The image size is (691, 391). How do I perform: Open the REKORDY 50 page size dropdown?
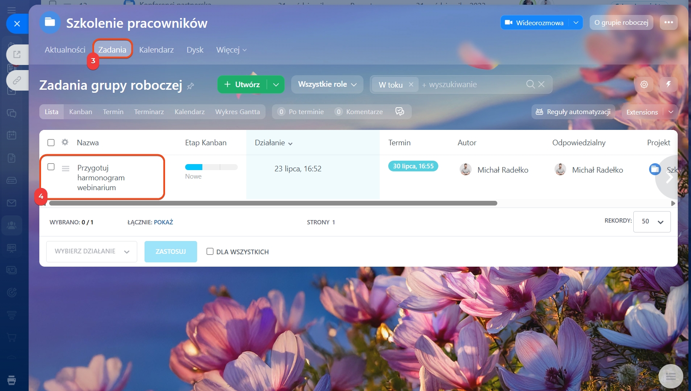tap(652, 221)
